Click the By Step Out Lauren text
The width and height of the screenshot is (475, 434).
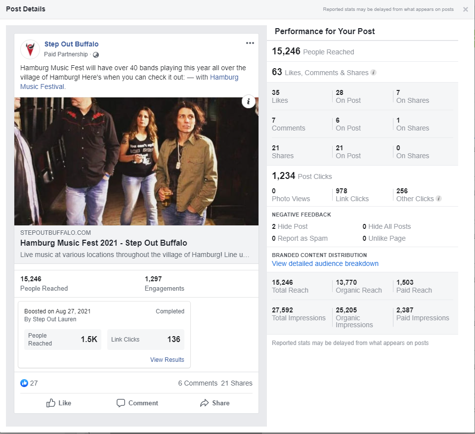coord(50,319)
